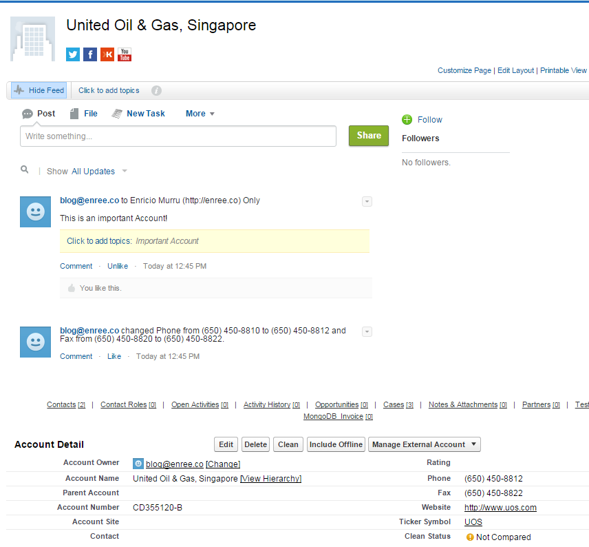This screenshot has height=547, width=589.
Task: Open the View Hierarchy link
Action: [271, 479]
